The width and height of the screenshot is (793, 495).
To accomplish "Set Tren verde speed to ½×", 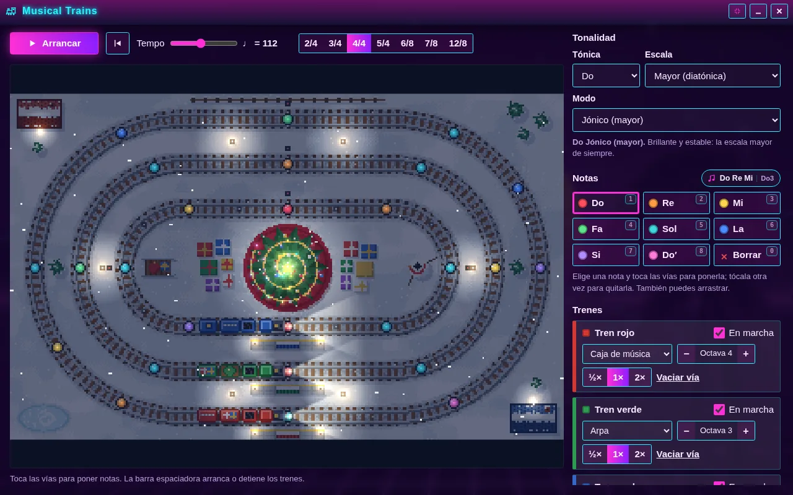I will pos(595,454).
